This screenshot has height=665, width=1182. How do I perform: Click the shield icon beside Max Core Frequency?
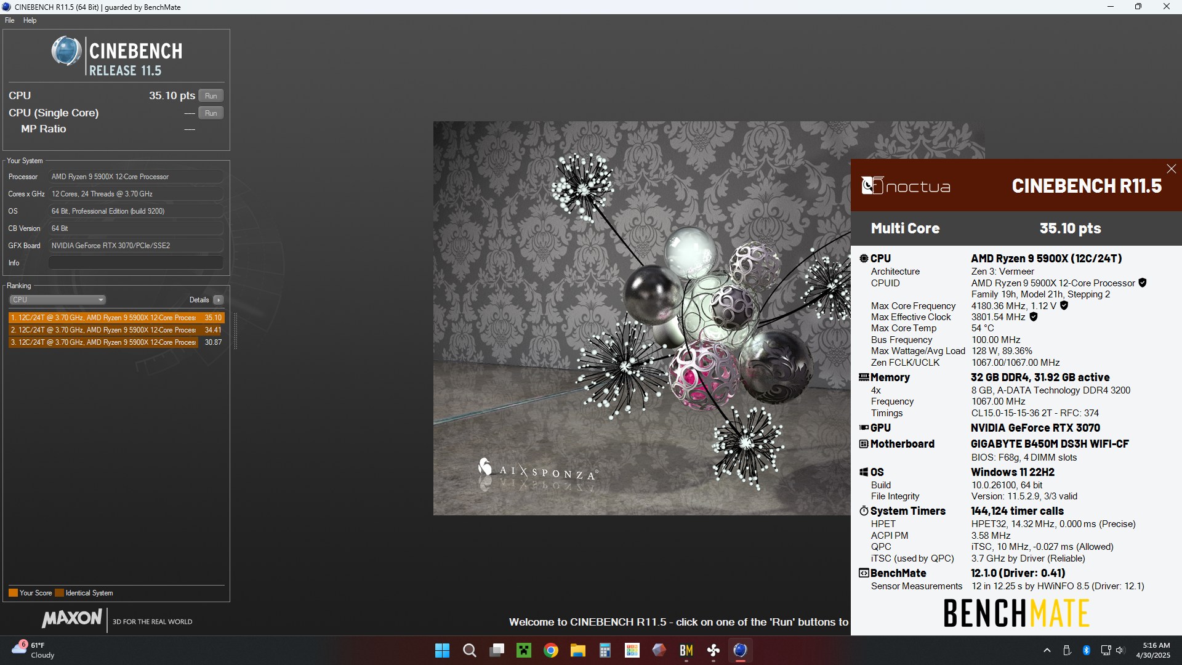[1064, 305]
